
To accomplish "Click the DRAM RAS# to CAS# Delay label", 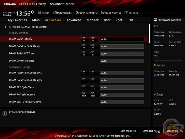I will coord(24,46).
